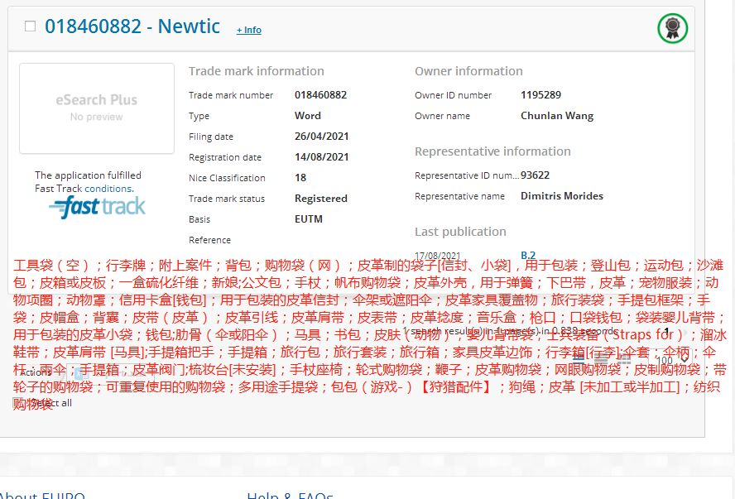Click owner ID number 1195289
This screenshot has height=499, width=735.
pyautogui.click(x=540, y=95)
